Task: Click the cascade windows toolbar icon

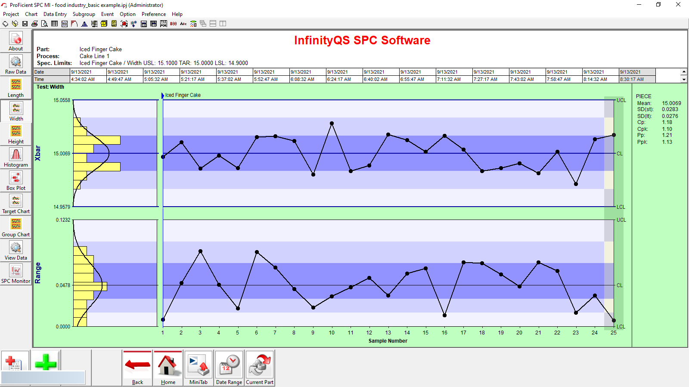Action: [x=203, y=24]
